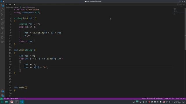Viewport: 186px width, 104px height.
Task: Open notifications bell in status bar
Action: tap(184, 99)
